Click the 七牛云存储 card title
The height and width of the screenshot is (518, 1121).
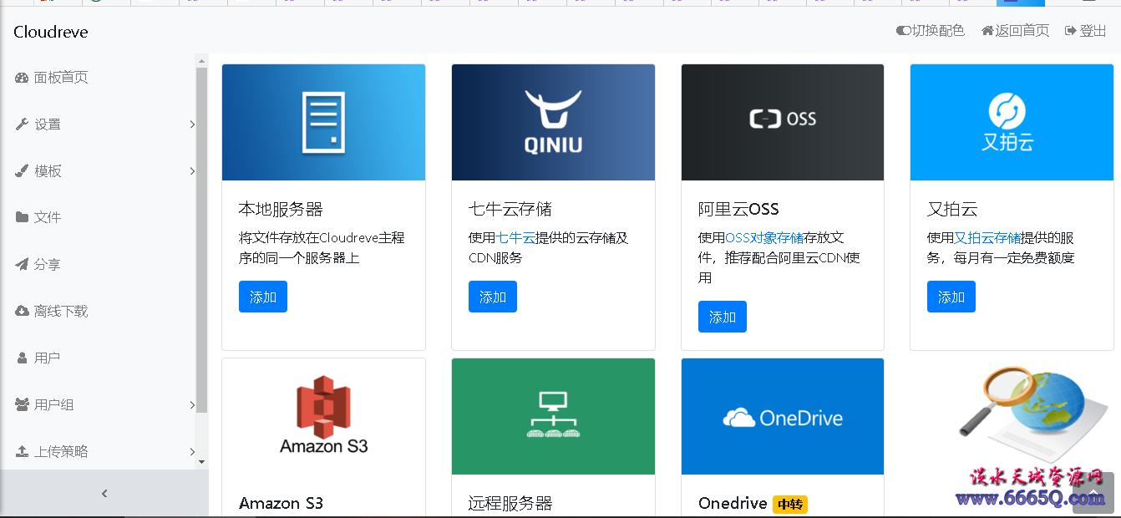click(x=510, y=209)
